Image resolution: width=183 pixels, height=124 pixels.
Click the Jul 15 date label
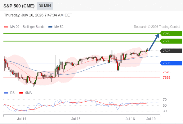(76, 119)
